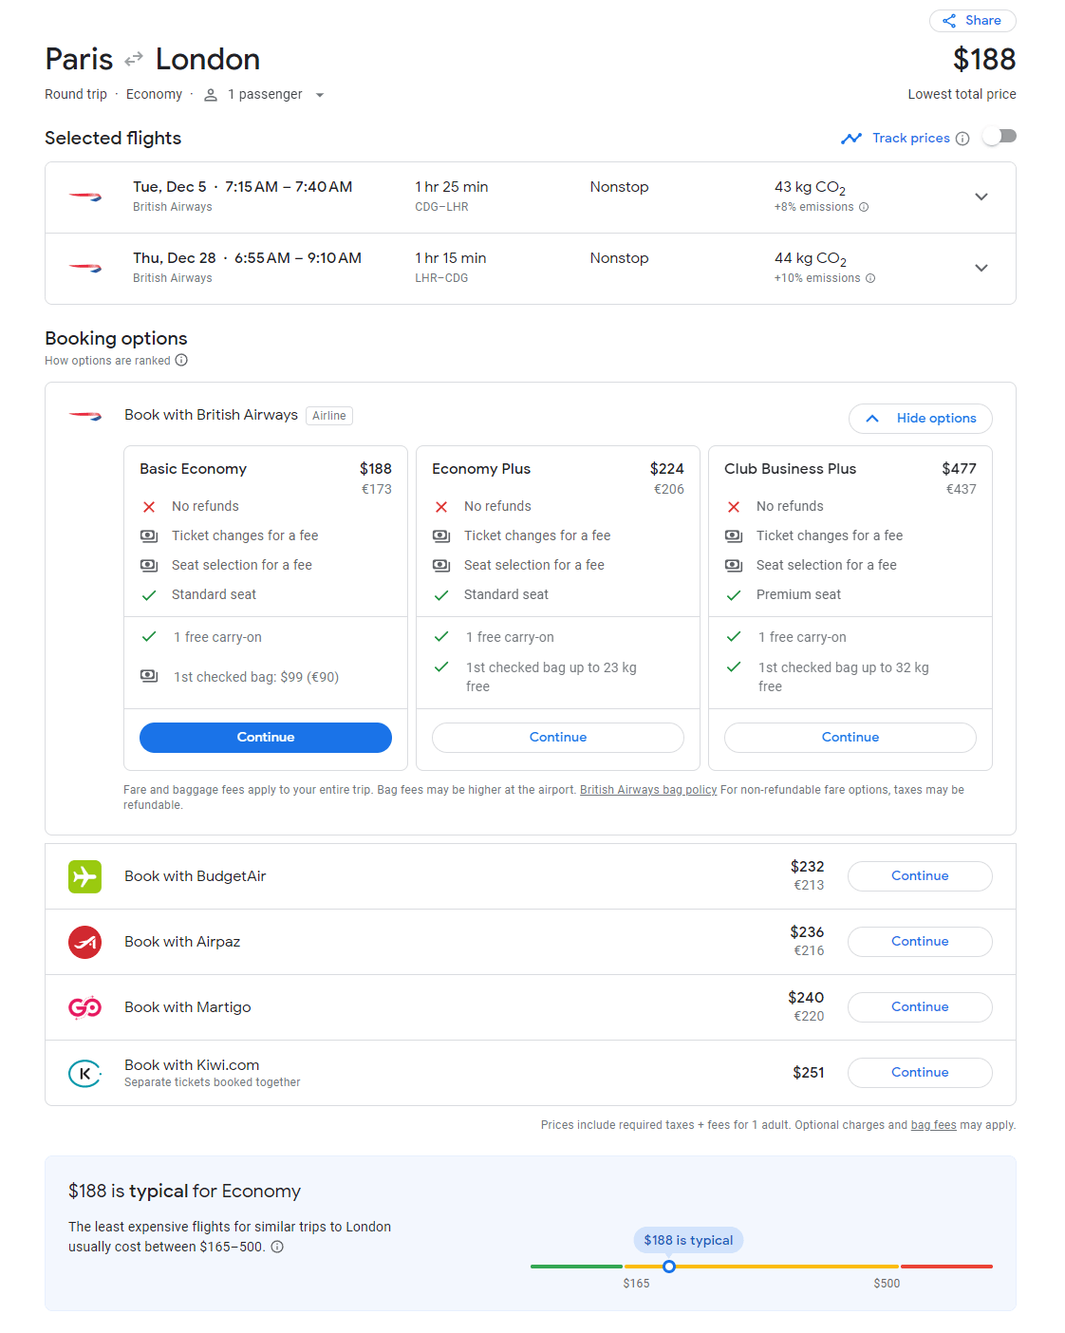Continue with the Economy Plus fare

tap(558, 738)
